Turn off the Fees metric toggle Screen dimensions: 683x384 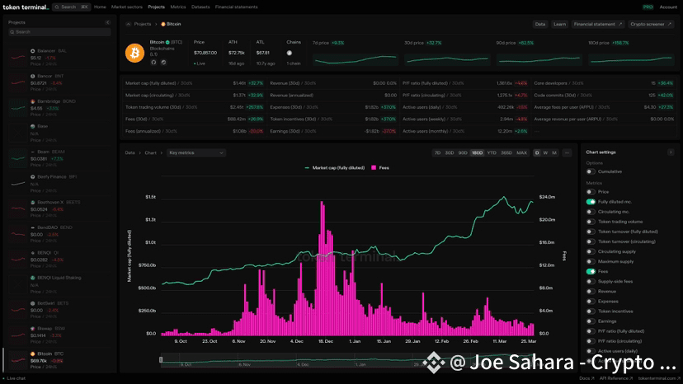pyautogui.click(x=591, y=271)
